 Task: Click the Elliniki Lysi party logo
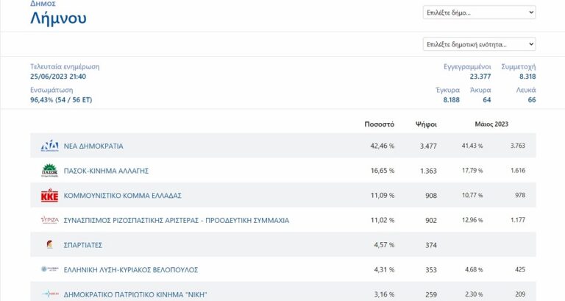[50, 269]
